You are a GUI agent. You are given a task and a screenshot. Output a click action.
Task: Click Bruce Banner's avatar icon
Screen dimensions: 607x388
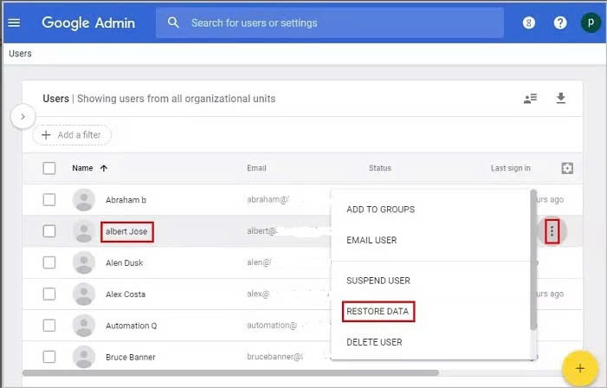[84, 357]
